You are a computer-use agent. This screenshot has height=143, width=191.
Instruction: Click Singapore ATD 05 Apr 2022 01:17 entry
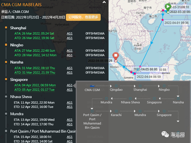click(x=34, y=90)
